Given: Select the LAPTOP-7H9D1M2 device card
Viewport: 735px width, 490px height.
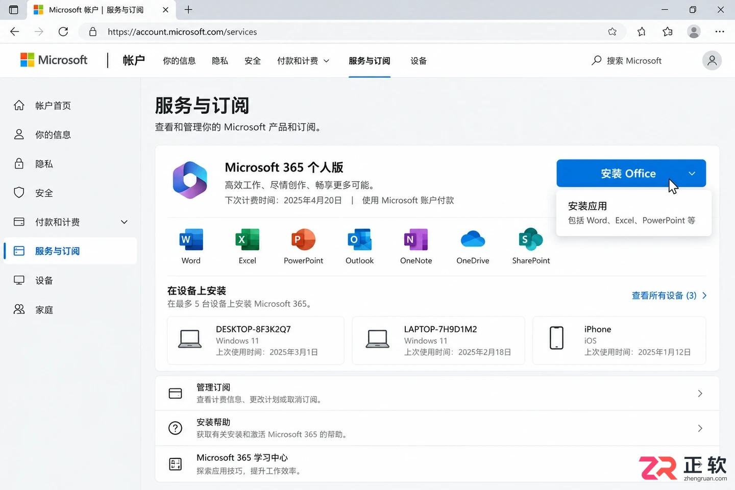Looking at the screenshot, I should point(438,340).
